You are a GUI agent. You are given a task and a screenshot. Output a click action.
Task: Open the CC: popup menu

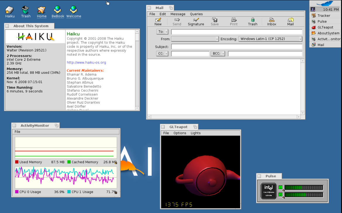[162, 54]
